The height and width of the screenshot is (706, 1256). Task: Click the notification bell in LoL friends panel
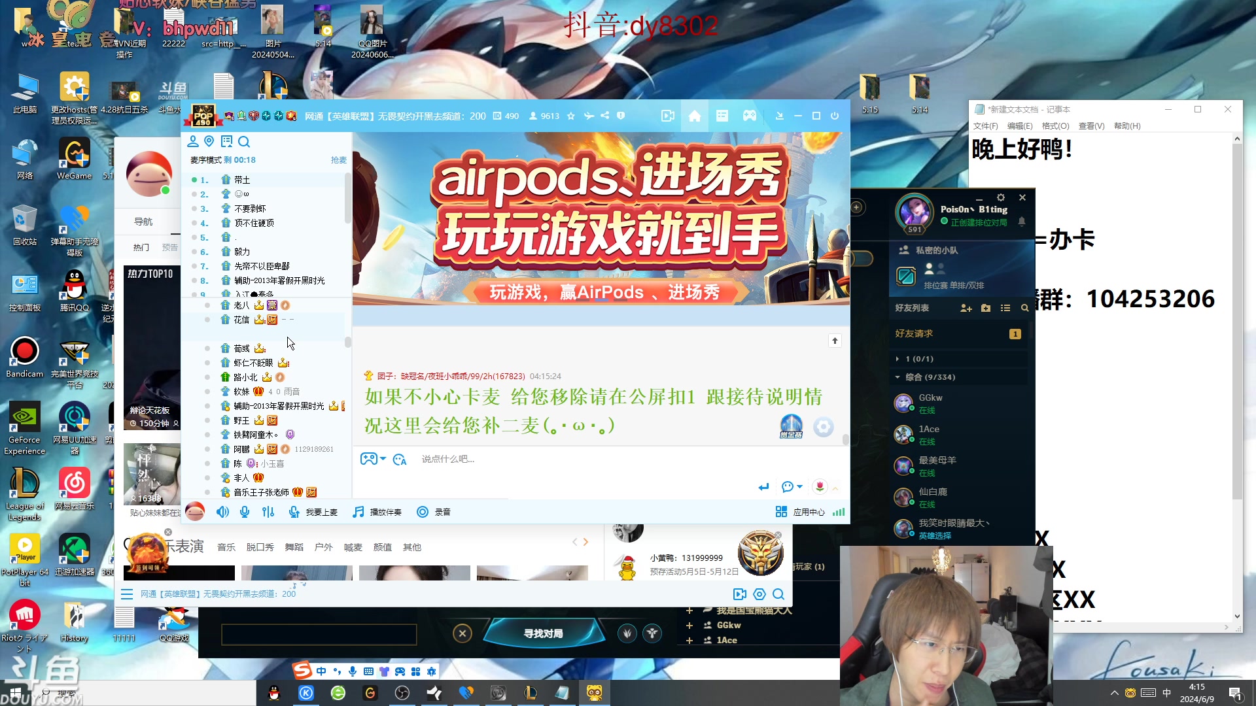coord(1021,222)
